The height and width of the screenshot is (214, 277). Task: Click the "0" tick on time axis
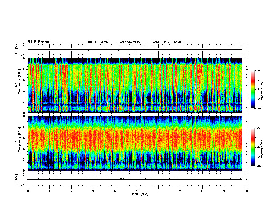(x=28, y=191)
